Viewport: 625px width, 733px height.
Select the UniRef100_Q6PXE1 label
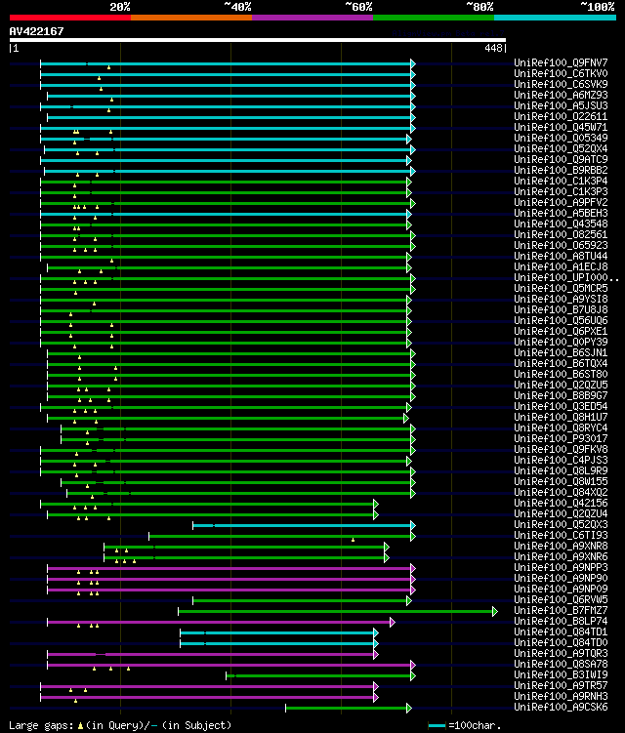pyautogui.click(x=561, y=332)
